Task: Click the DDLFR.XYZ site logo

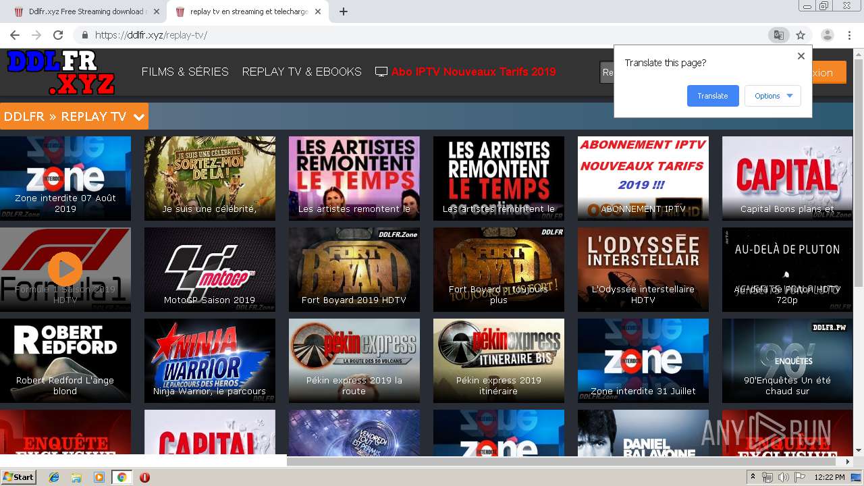Action: pyautogui.click(x=61, y=72)
